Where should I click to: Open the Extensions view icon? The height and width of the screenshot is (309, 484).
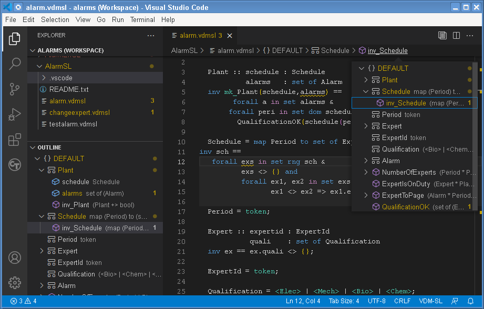15,140
